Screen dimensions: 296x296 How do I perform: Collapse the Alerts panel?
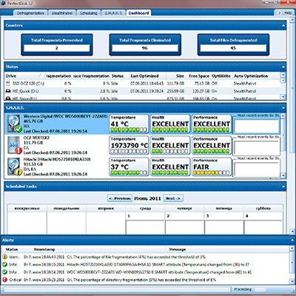[292, 240]
